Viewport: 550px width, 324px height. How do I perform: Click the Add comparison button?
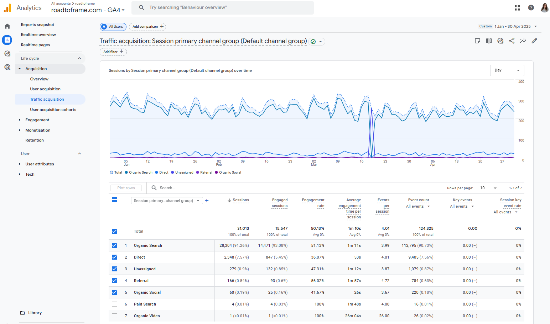pos(147,27)
